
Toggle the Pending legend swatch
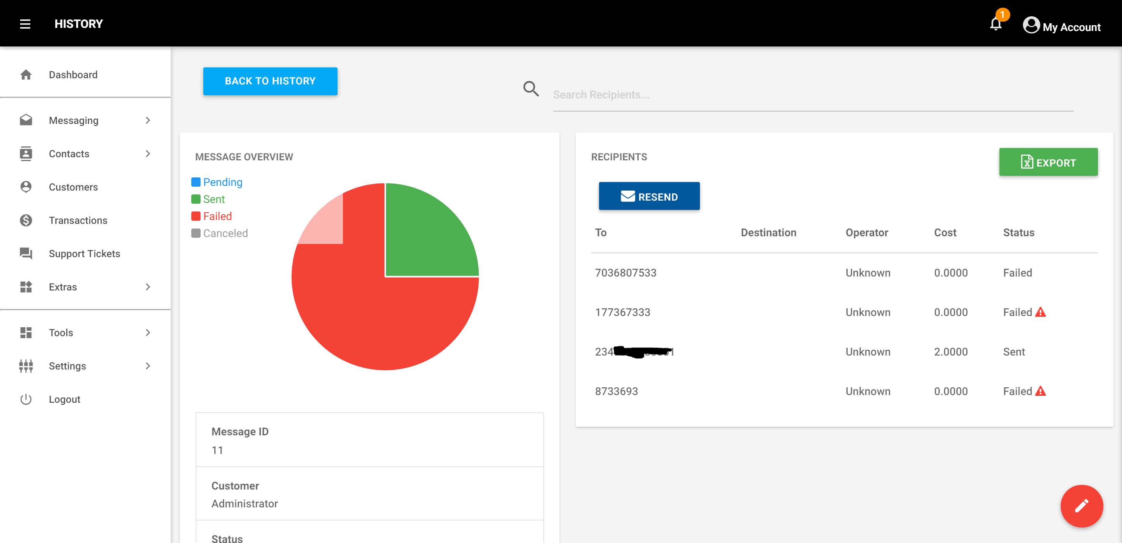[x=196, y=182]
